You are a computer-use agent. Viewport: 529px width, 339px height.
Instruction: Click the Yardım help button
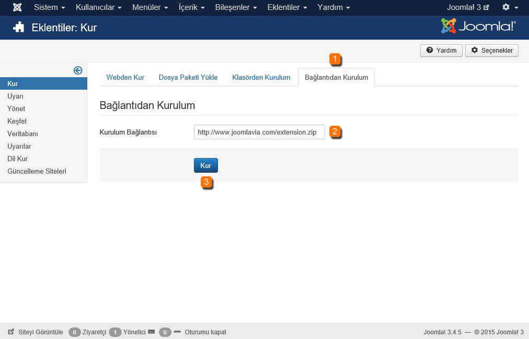click(441, 51)
